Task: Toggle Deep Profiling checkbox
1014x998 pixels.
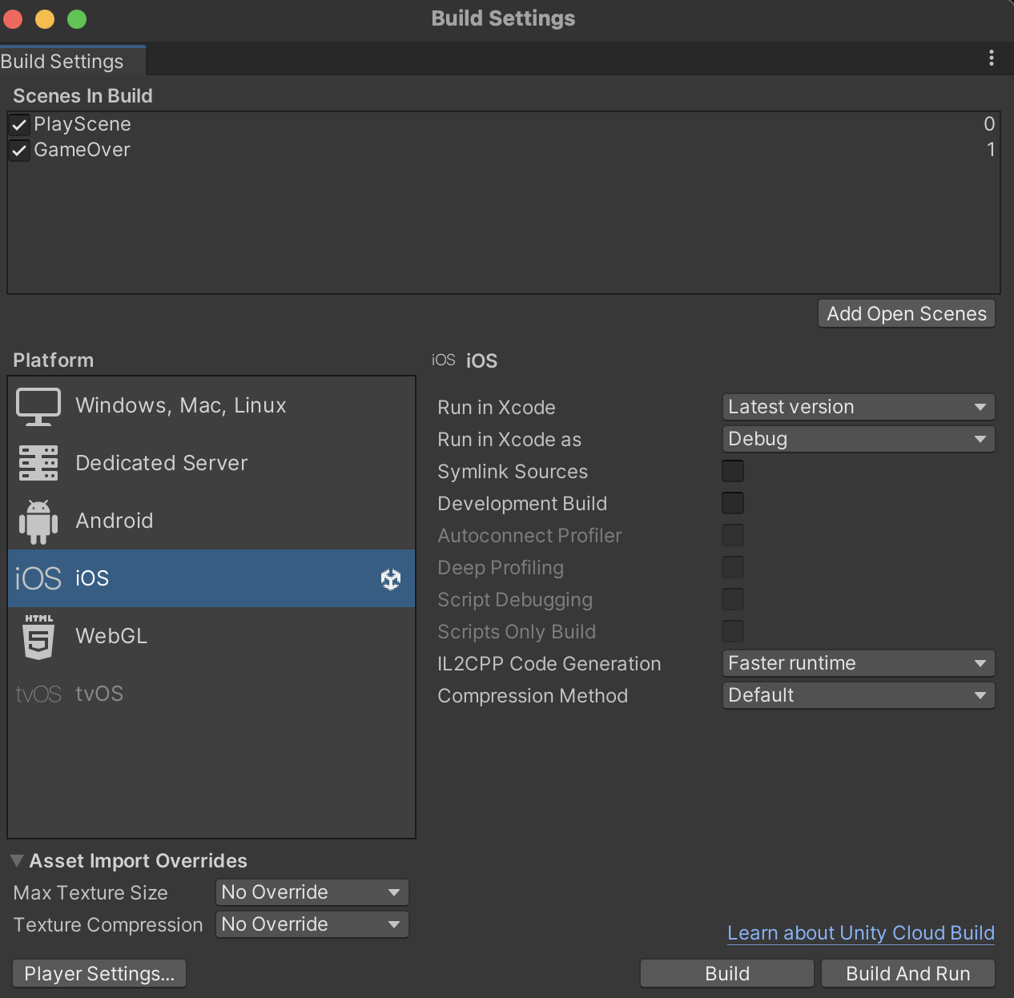Action: point(733,567)
